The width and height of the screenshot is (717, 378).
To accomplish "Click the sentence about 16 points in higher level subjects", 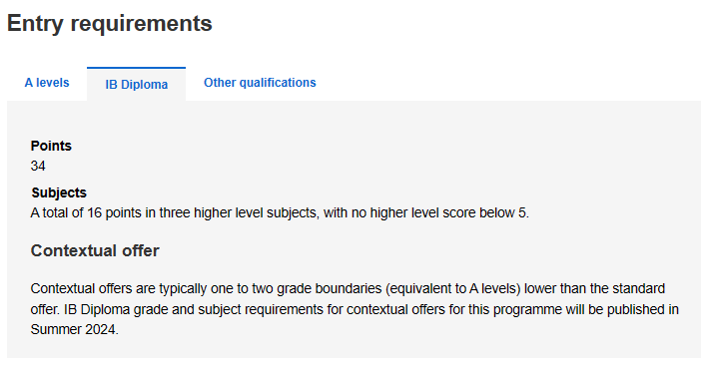I will tap(280, 212).
